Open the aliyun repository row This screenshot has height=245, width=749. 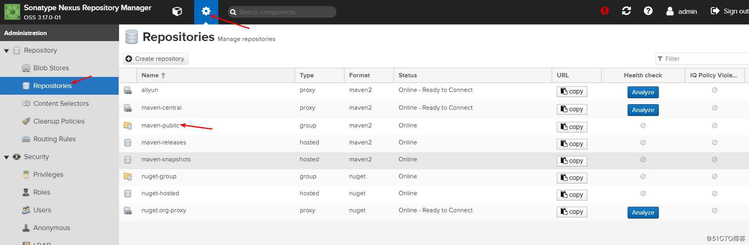[x=434, y=91]
